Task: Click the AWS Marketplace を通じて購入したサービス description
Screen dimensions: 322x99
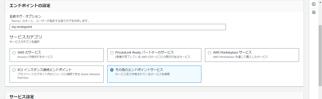Action: coord(240,57)
